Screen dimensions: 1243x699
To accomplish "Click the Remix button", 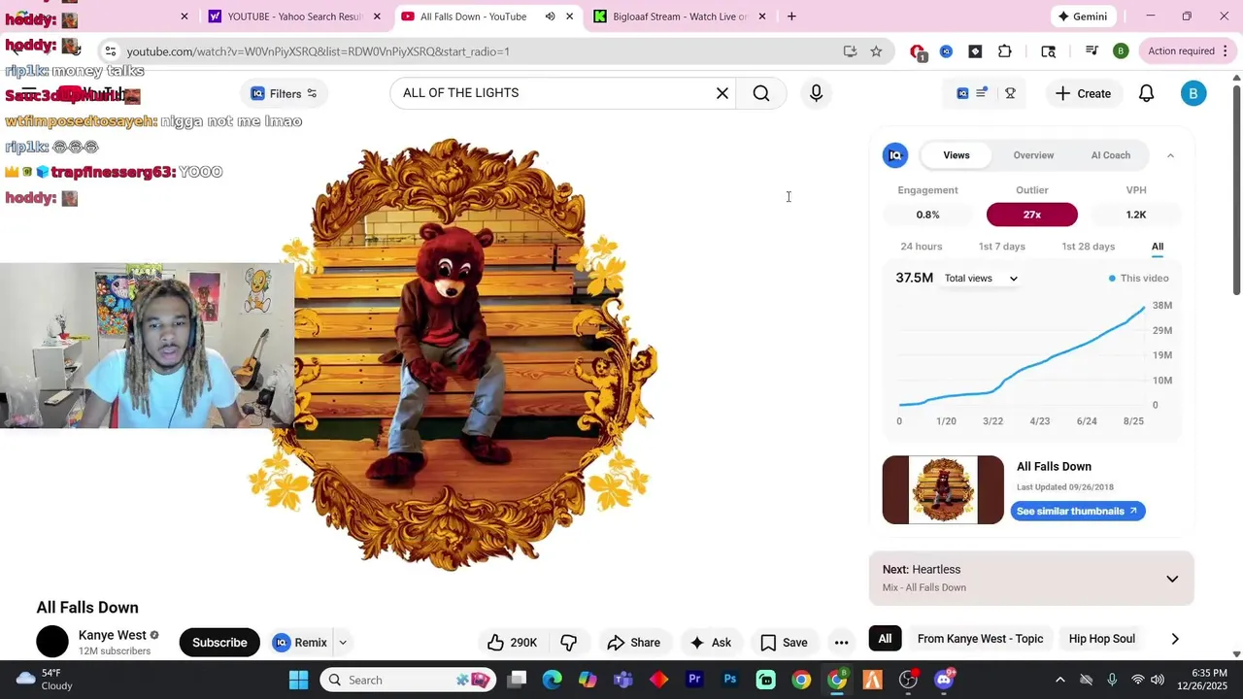I will tap(300, 643).
